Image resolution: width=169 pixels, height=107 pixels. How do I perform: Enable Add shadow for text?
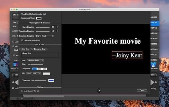point(22,91)
